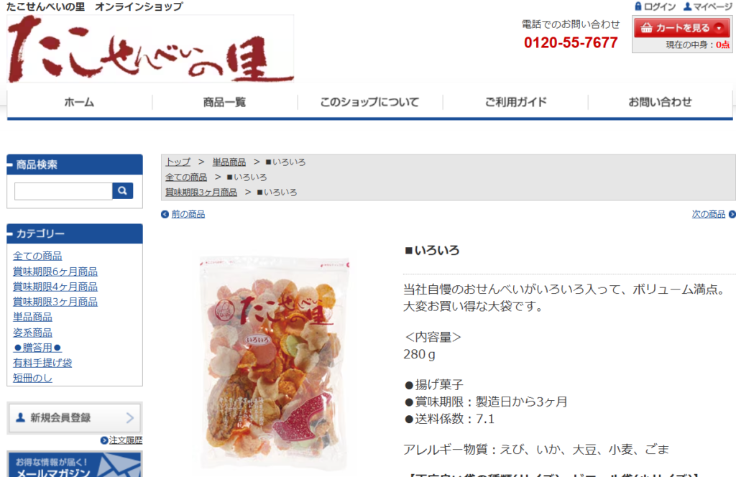Open the 商品一覧 menu item
Viewport: 736px width, 477px height.
(224, 102)
